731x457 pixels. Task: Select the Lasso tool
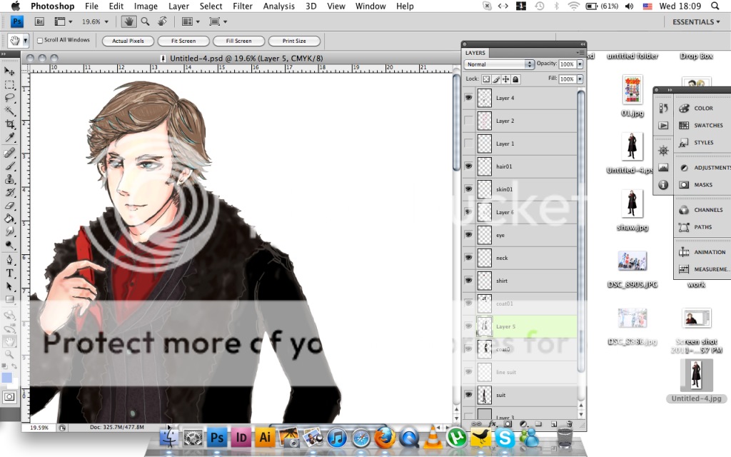(x=9, y=98)
